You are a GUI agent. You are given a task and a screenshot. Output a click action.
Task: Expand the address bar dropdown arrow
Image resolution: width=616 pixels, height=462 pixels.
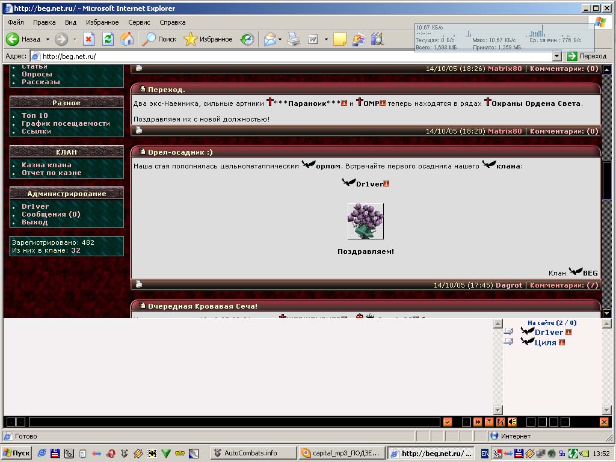[x=556, y=56]
